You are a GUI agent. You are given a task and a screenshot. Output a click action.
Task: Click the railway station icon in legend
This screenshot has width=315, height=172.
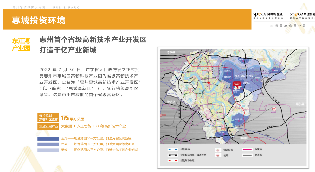coord(217,150)
